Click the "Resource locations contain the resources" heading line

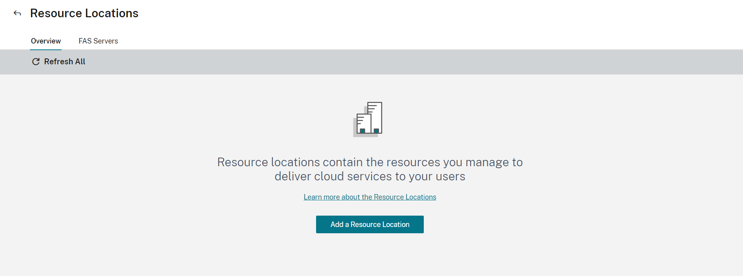coord(370,162)
